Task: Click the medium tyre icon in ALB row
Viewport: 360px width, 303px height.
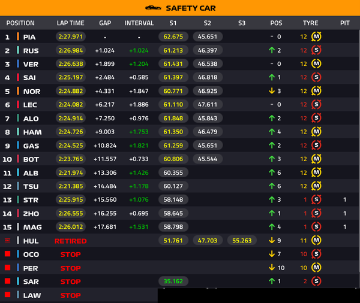Action: pyautogui.click(x=316, y=172)
